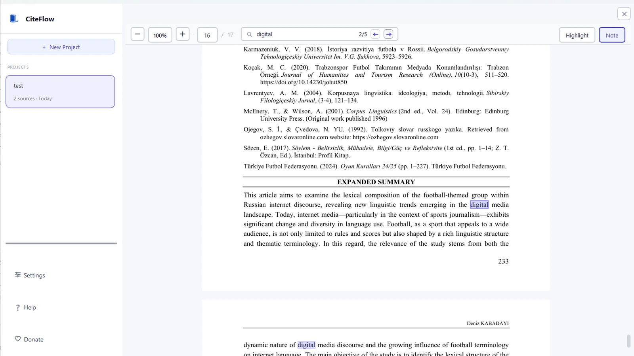Create a New Project
The image size is (634, 356).
pyautogui.click(x=61, y=47)
